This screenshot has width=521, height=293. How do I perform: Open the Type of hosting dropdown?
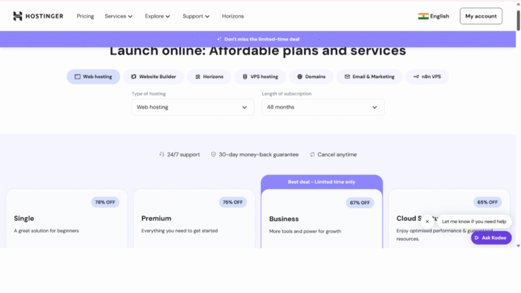click(193, 107)
